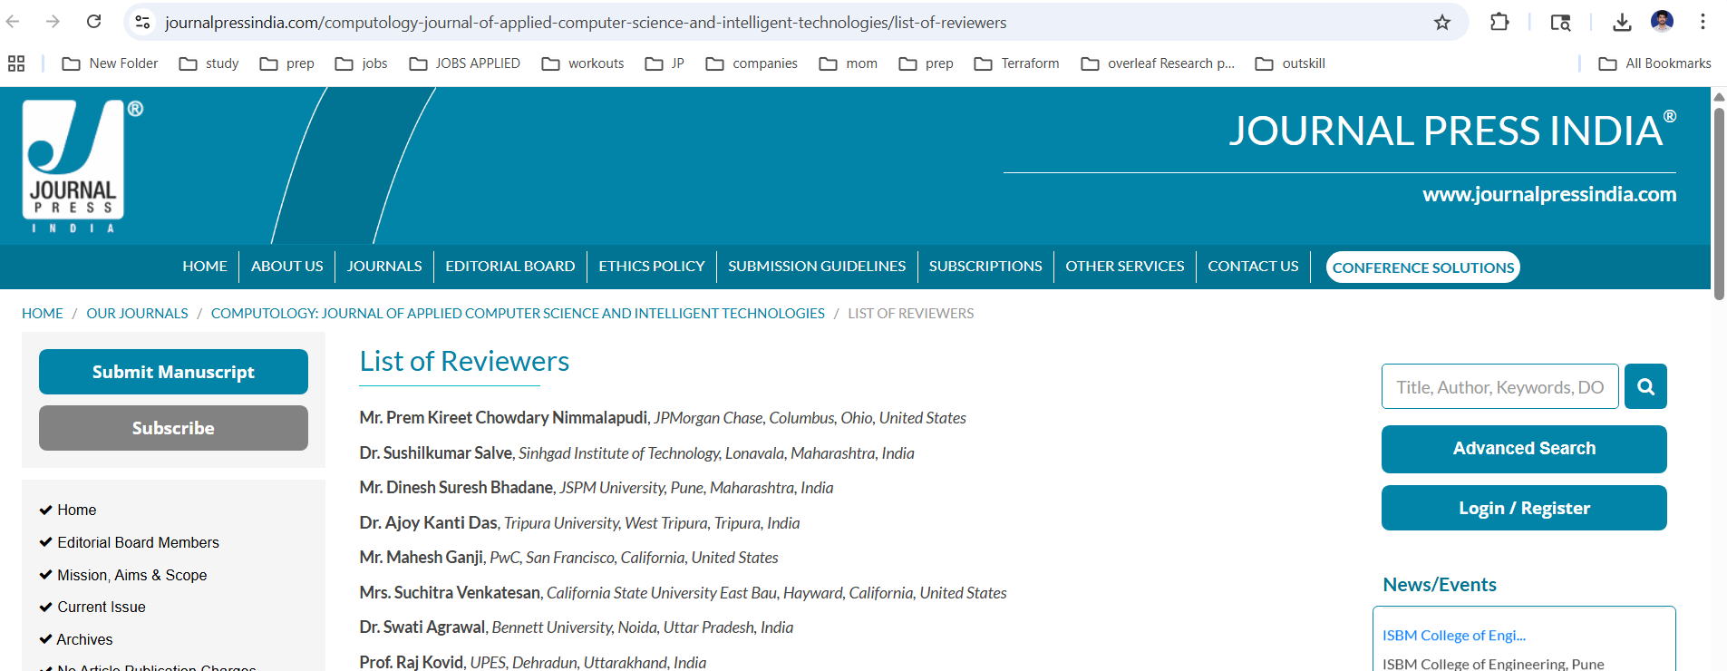Open Chrome downloads icon

pyautogui.click(x=1622, y=23)
